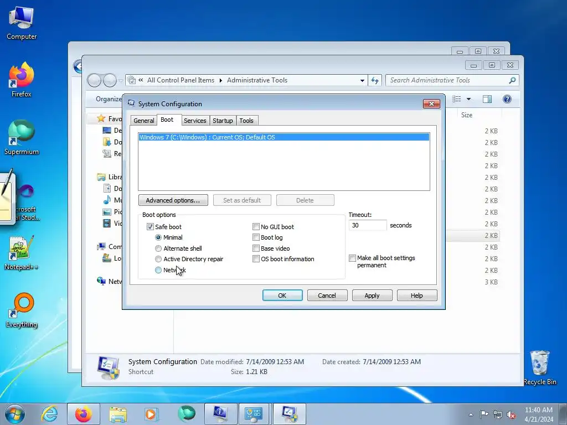This screenshot has height=425, width=567.
Task: Open Notepad++ desktop shortcut
Action: (22, 253)
